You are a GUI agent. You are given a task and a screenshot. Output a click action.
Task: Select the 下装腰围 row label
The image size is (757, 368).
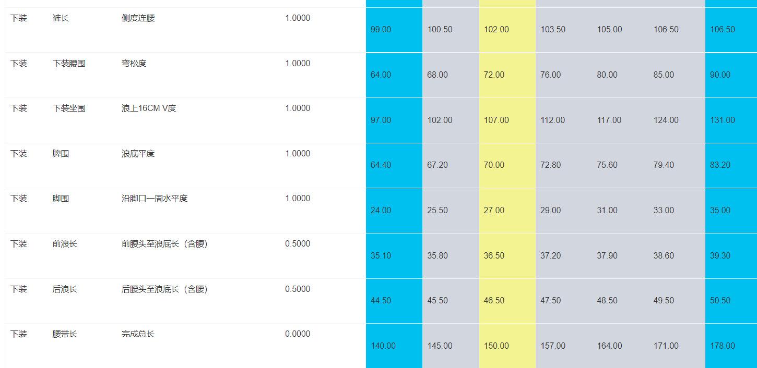(69, 64)
